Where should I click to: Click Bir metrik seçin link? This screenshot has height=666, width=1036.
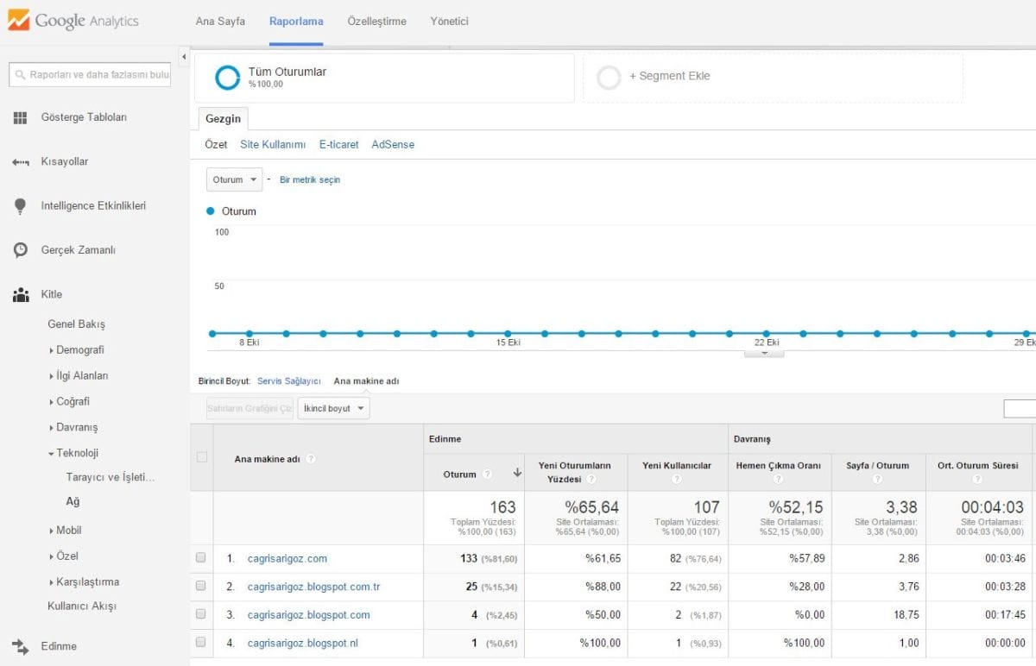[x=310, y=180]
